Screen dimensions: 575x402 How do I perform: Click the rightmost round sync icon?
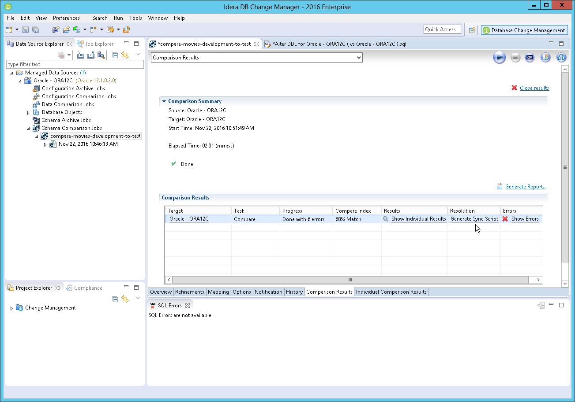[x=561, y=57]
